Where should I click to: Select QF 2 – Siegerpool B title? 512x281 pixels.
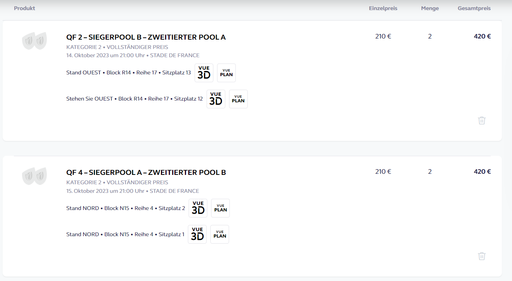[x=146, y=37]
